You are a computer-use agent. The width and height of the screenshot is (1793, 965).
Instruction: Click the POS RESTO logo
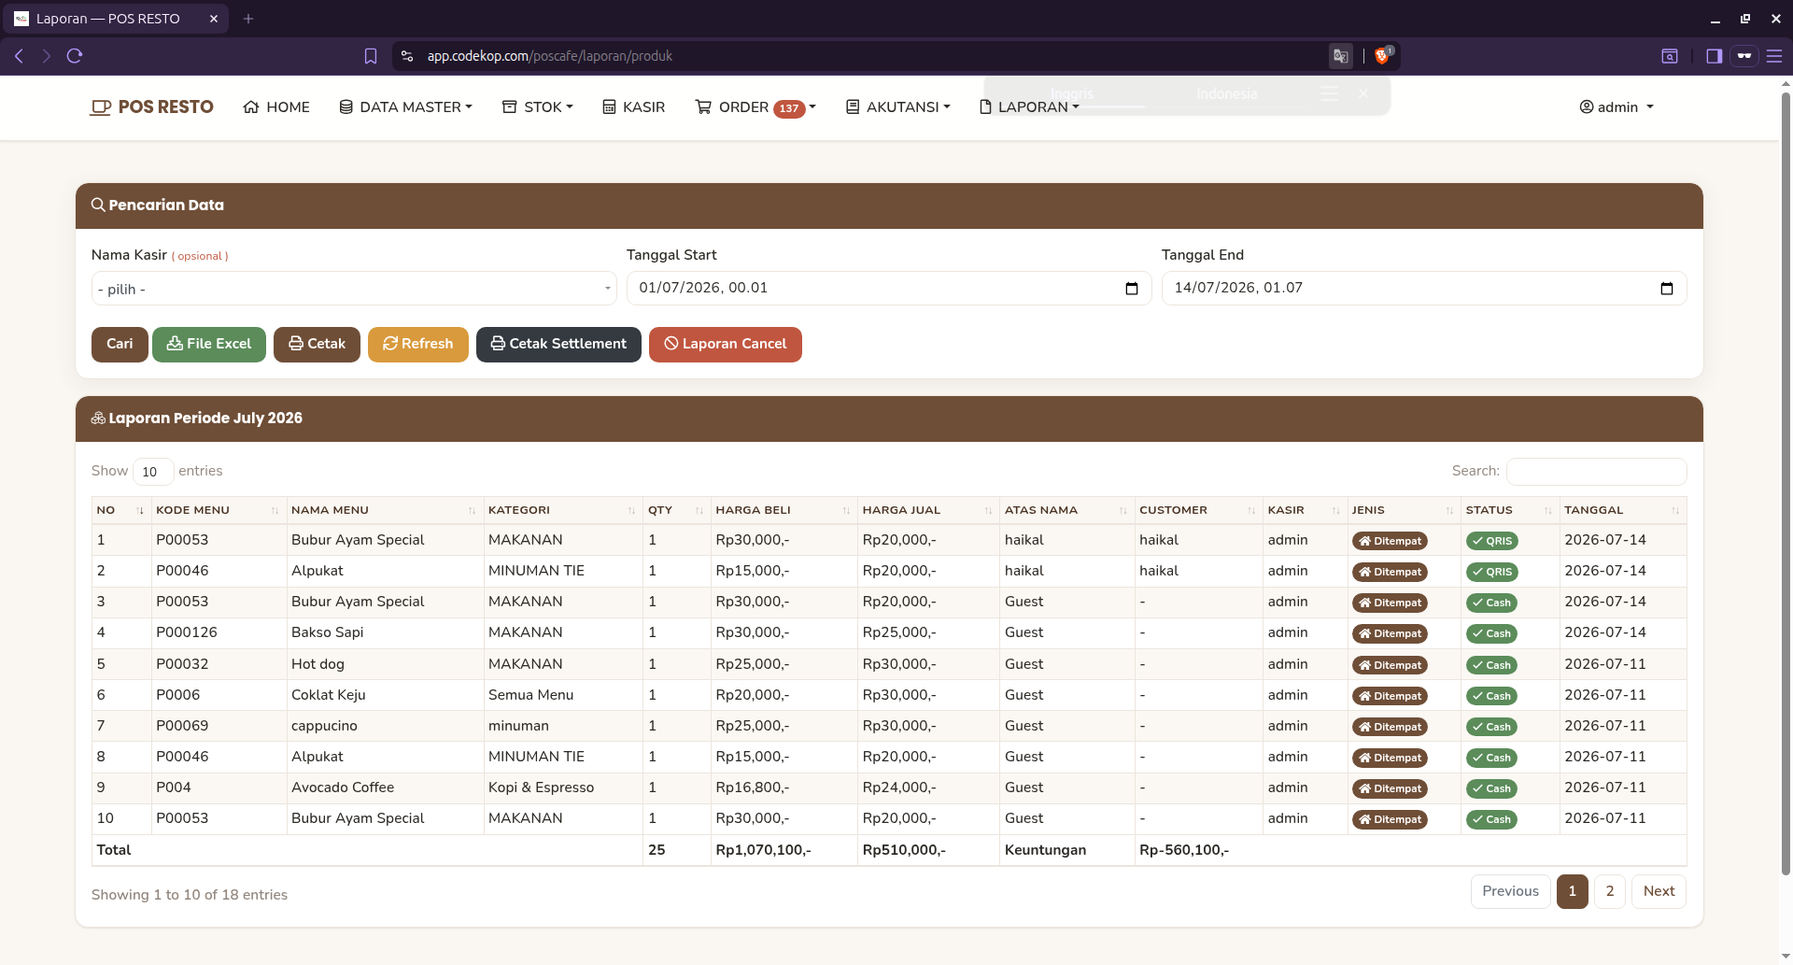(x=152, y=107)
